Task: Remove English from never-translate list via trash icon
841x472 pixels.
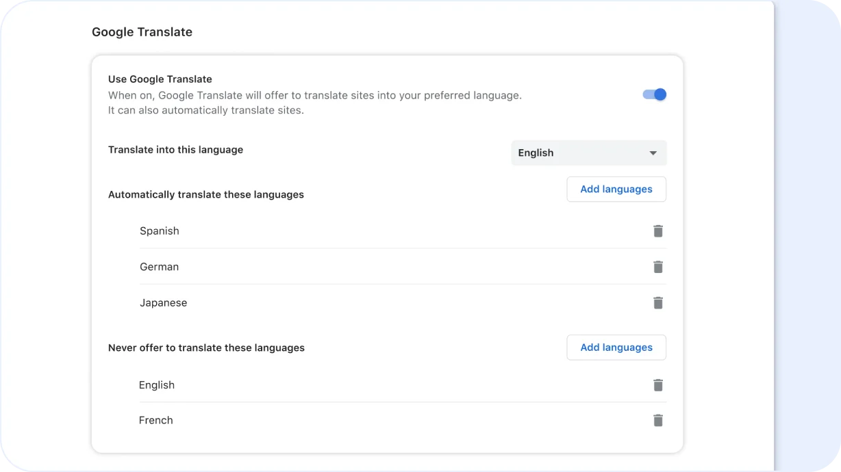Action: (x=658, y=385)
